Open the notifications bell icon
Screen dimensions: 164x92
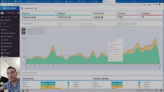(x=36, y=8)
